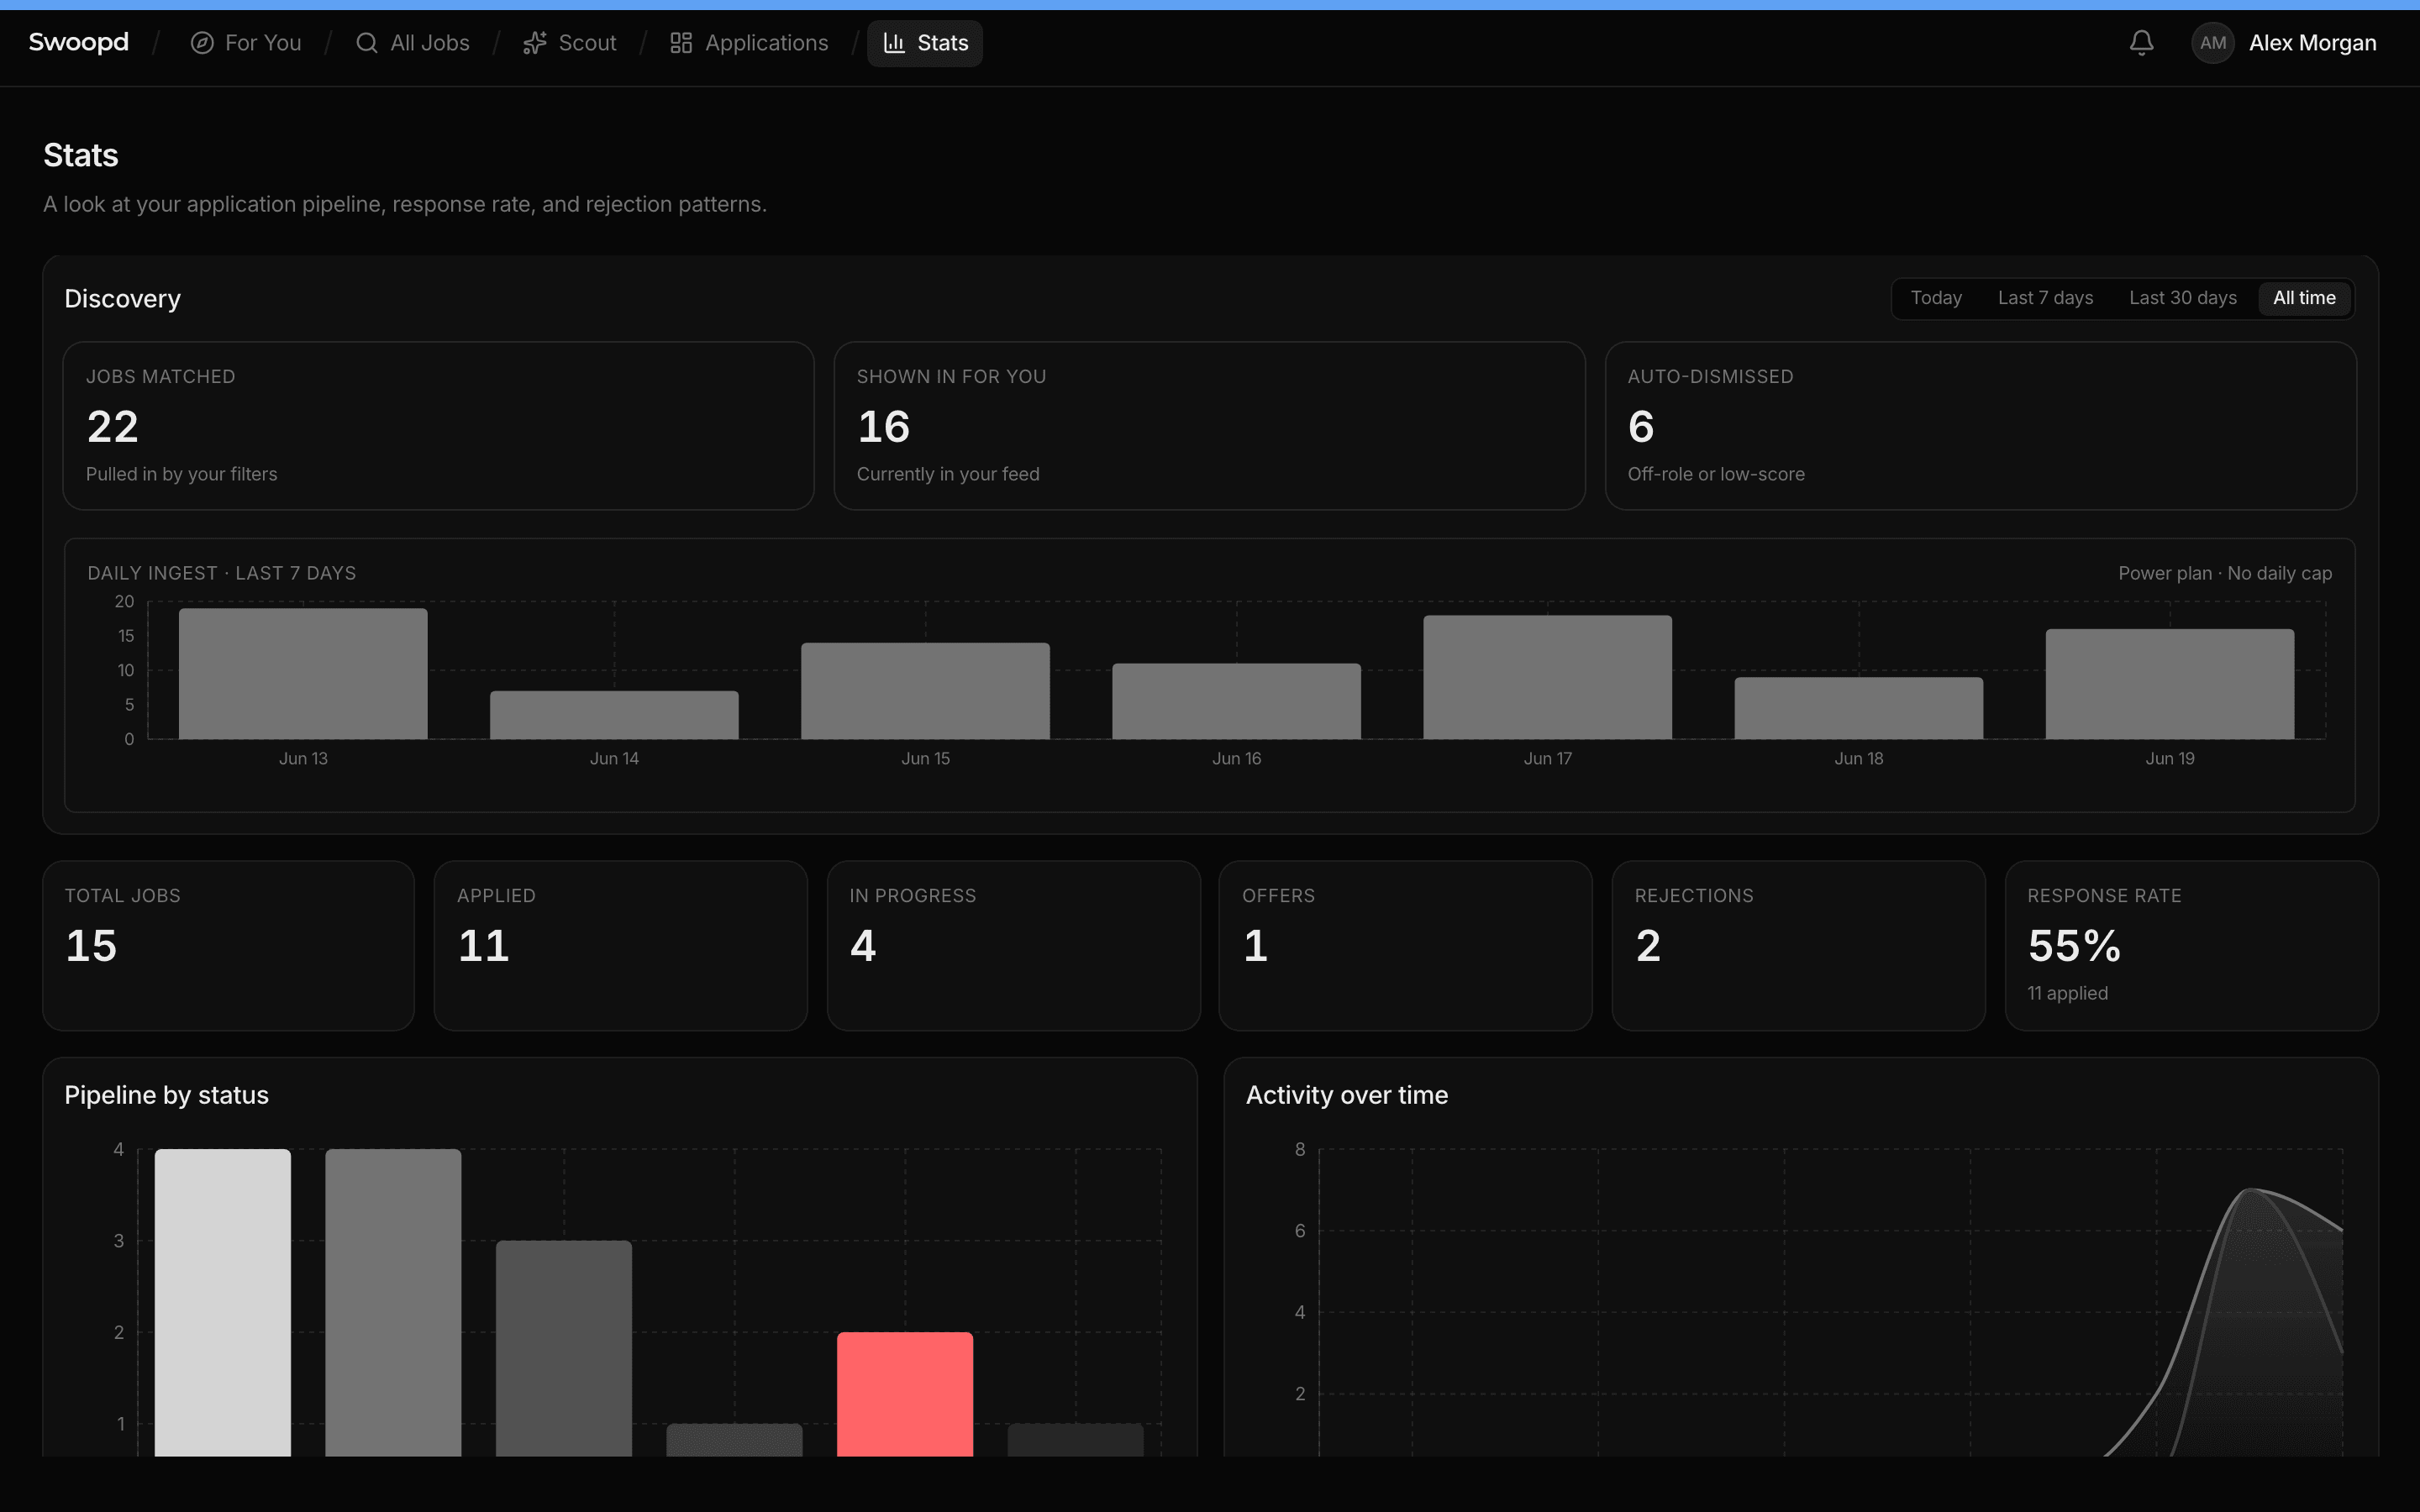2420x1512 pixels.
Task: Click the sparkle icon beside Scout
Action: [535, 43]
